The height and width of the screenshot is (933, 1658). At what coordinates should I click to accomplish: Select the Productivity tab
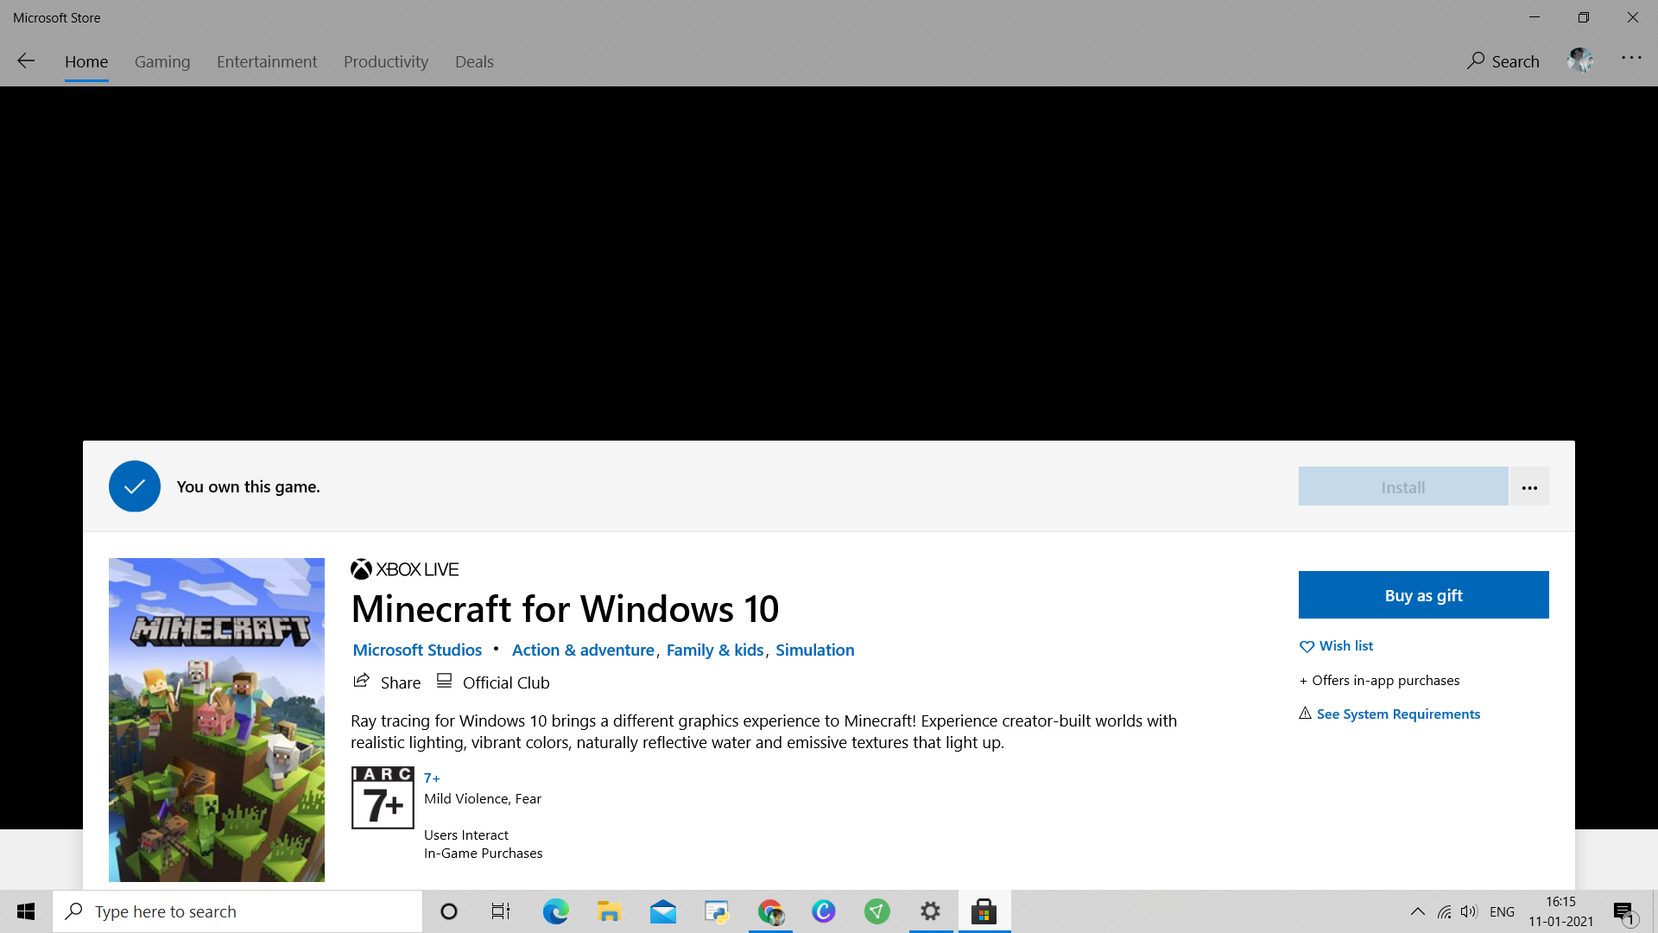tap(386, 61)
